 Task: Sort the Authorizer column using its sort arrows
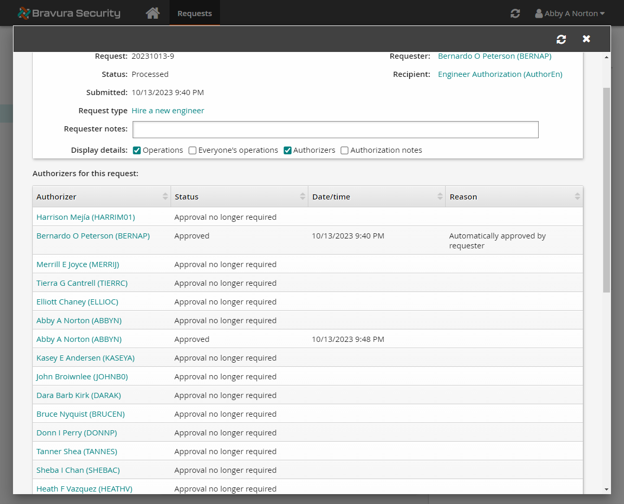pyautogui.click(x=166, y=196)
